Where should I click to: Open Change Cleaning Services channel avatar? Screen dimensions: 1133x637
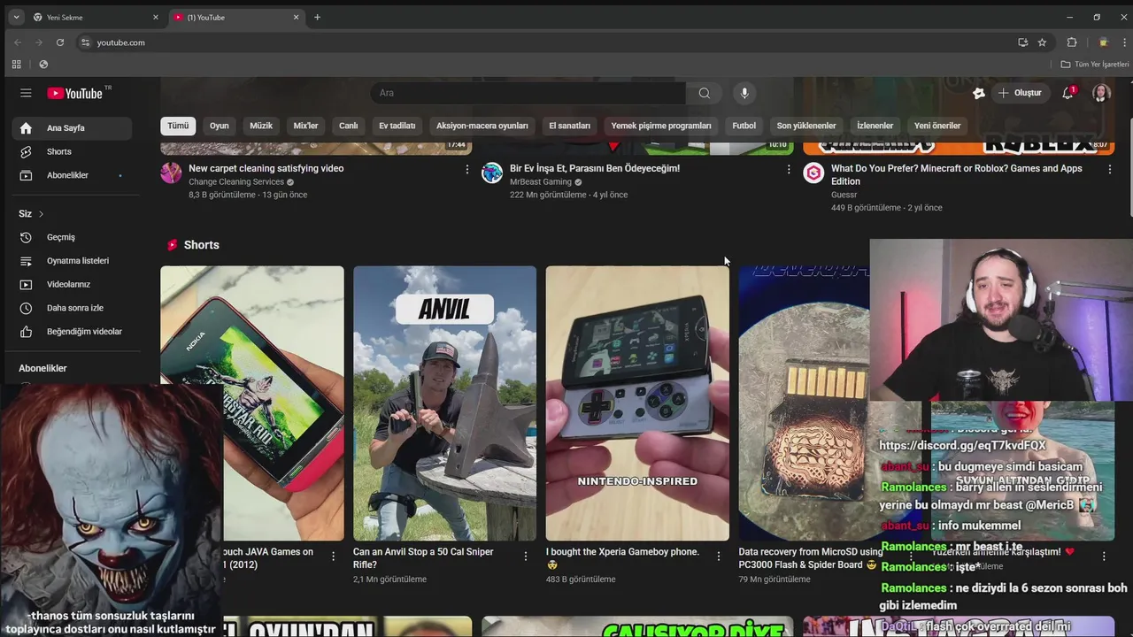pos(171,173)
